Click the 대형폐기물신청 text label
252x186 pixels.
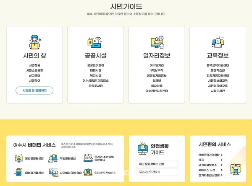click(34, 173)
